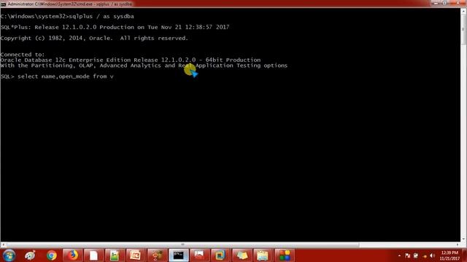Image resolution: width=467 pixels, height=262 pixels.
Task: Open the taskbar icon left of cmd
Action: click(157, 255)
